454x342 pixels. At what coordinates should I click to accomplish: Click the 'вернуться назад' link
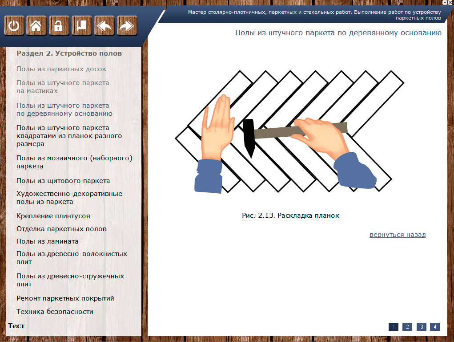(397, 235)
